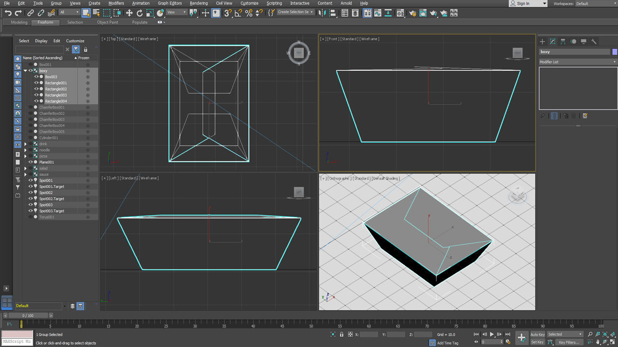Toggle the Angle Snap icon
Image resolution: width=618 pixels, height=347 pixels.
239,13
